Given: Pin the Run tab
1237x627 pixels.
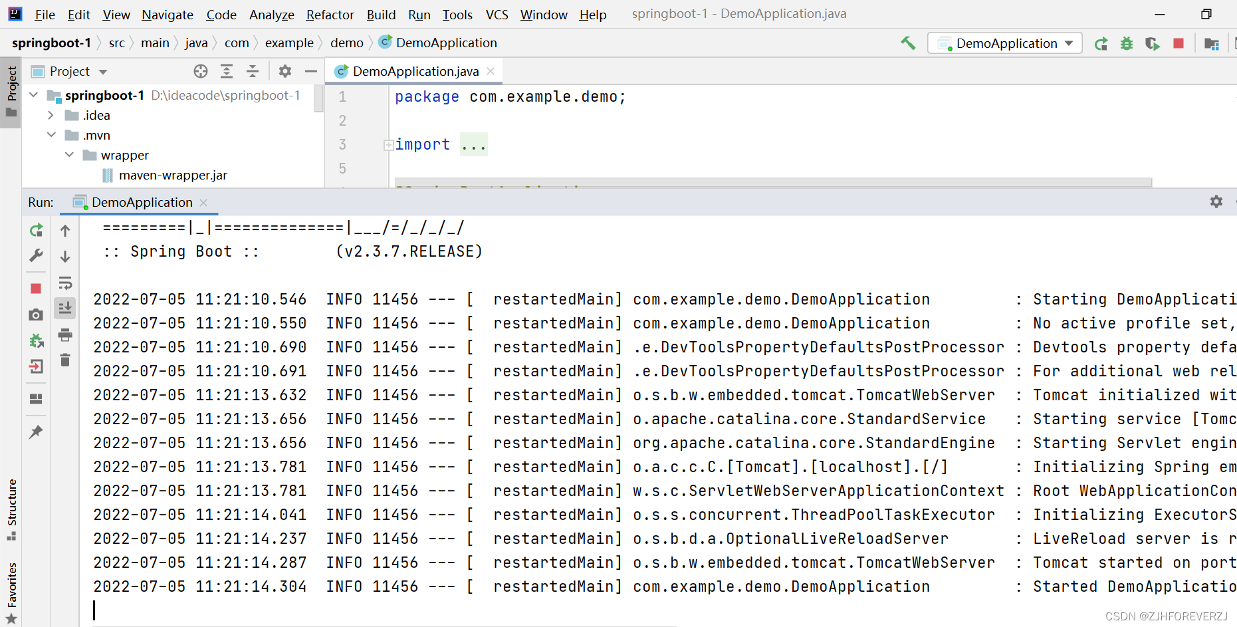Looking at the screenshot, I should click(37, 432).
